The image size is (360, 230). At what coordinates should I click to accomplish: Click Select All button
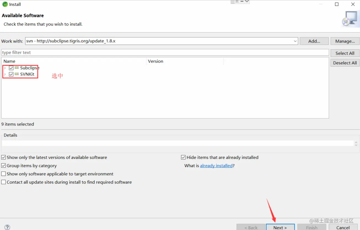[x=345, y=53]
